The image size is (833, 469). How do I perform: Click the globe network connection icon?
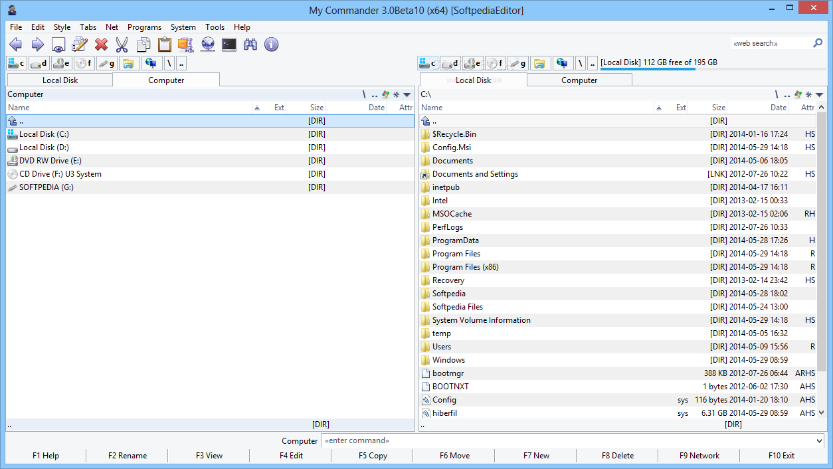click(208, 45)
